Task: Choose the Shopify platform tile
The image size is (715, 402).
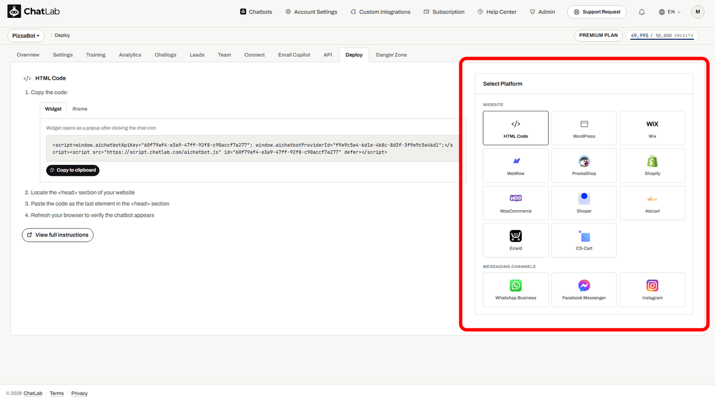Action: coord(652,166)
